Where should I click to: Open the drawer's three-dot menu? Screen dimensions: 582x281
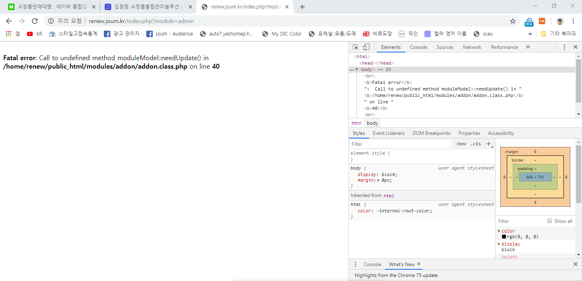click(x=355, y=264)
